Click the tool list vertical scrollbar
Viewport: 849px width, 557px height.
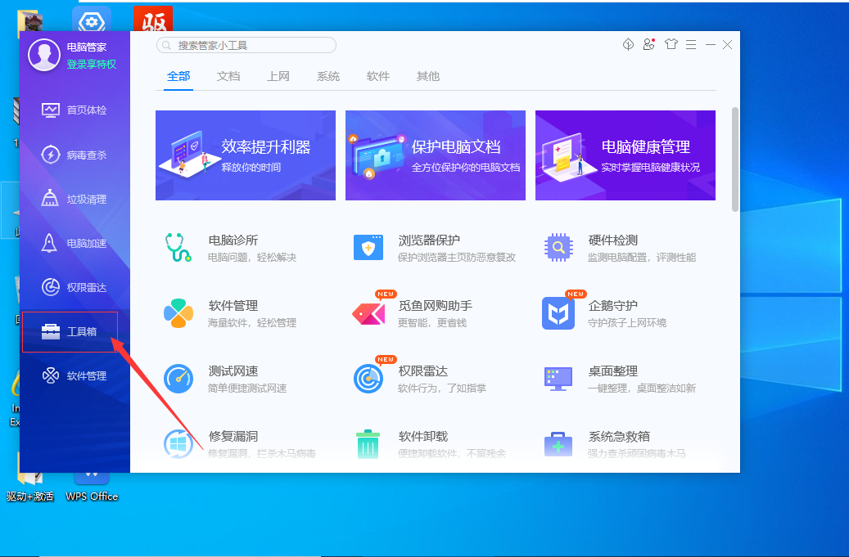tap(734, 159)
